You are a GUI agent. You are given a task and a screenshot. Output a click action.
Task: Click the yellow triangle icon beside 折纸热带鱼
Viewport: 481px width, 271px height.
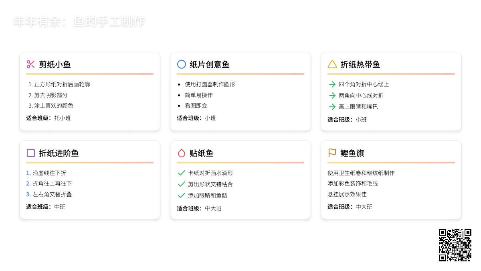pos(332,64)
